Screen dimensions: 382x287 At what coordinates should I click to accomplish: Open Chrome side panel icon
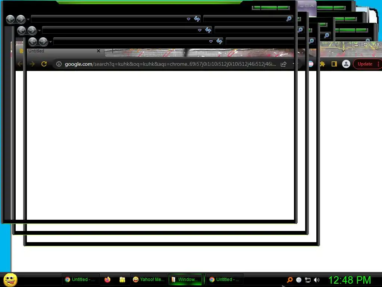coord(334,64)
